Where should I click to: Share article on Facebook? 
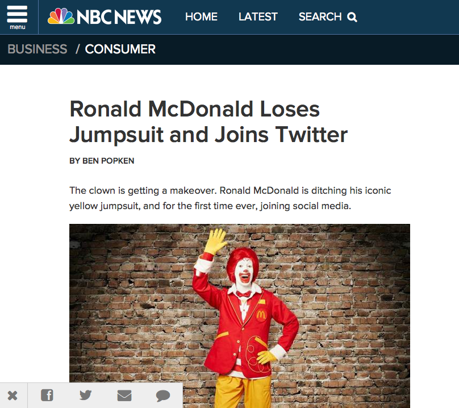click(x=47, y=395)
